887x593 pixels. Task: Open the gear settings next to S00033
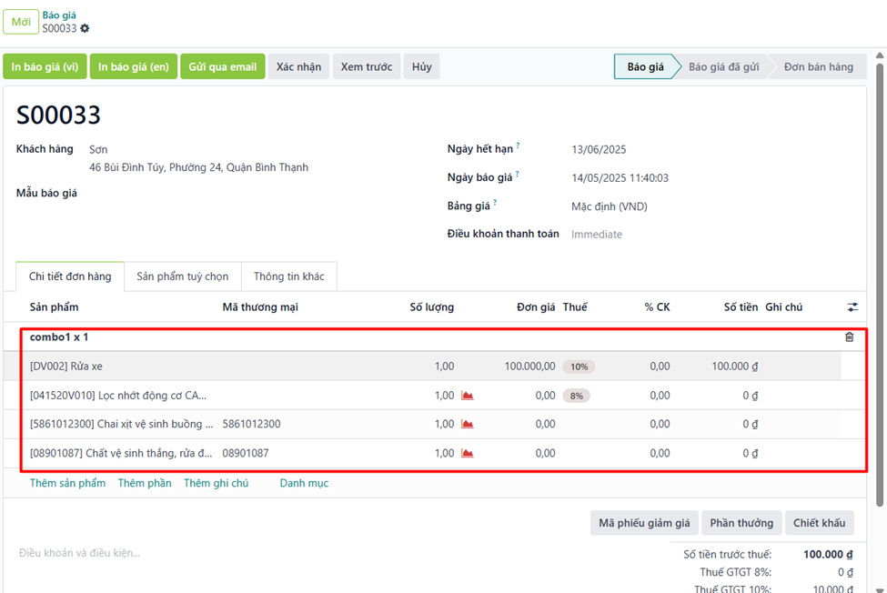tap(85, 28)
